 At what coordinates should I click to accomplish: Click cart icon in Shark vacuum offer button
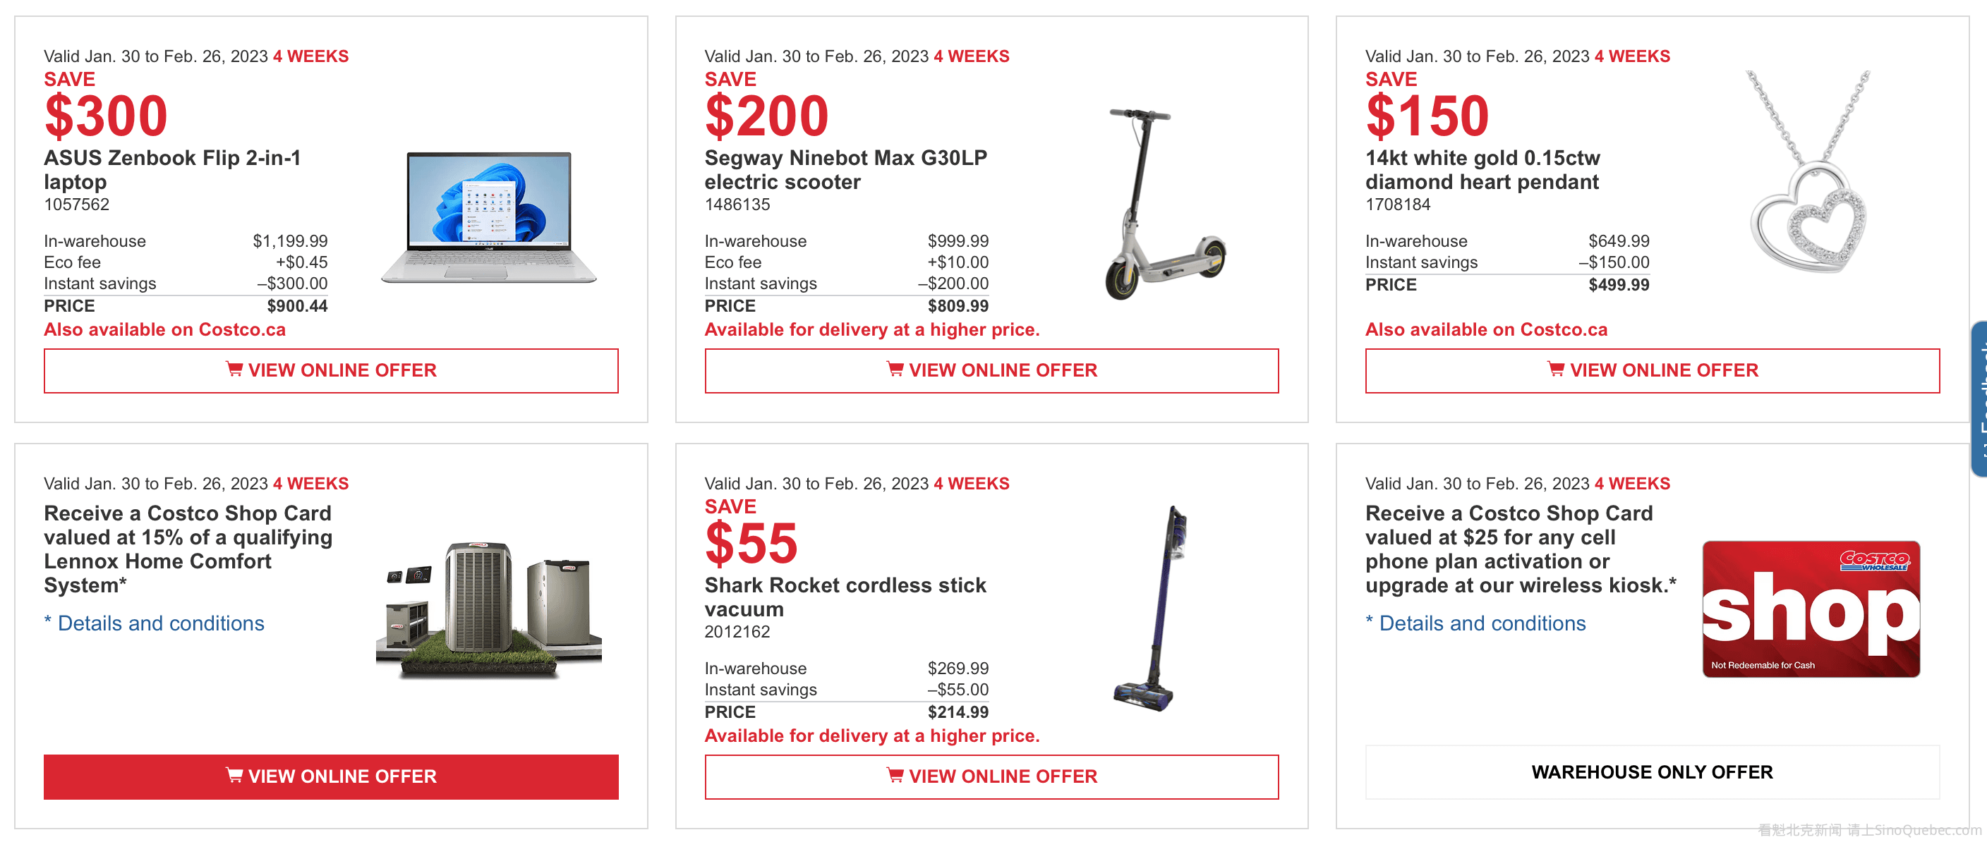[895, 775]
